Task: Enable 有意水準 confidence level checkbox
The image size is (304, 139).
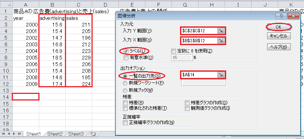Action: coord(126,57)
